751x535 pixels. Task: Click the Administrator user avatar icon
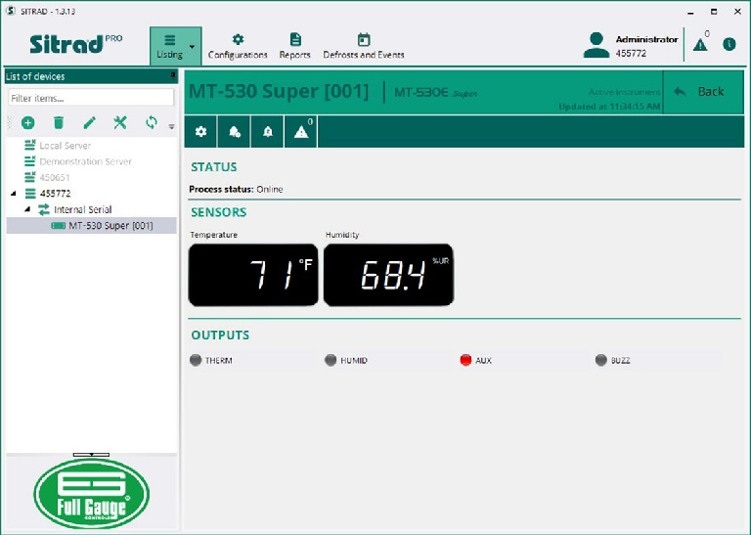596,45
